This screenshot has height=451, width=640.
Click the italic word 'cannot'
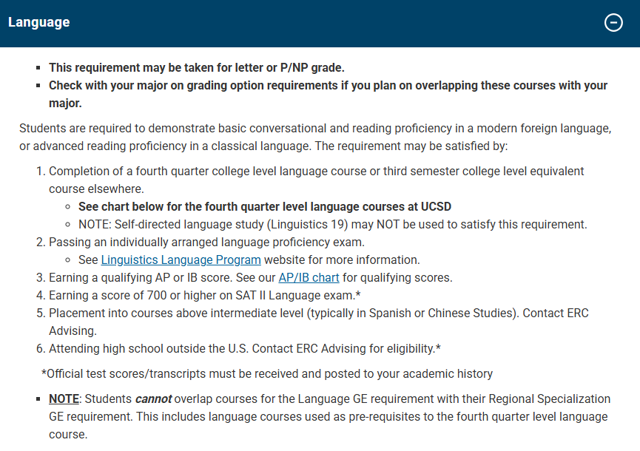153,399
